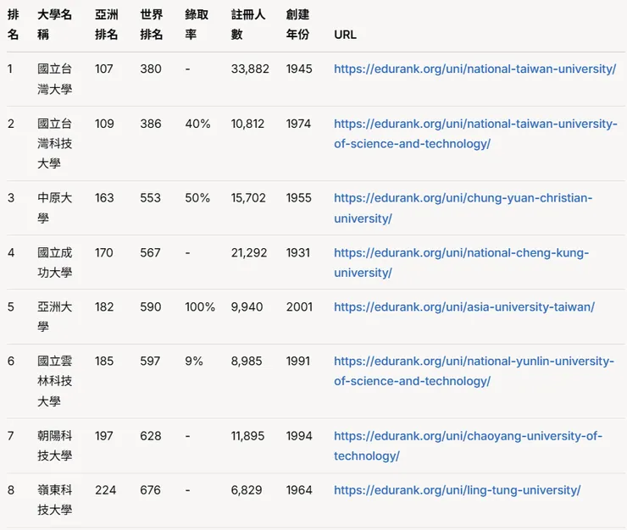Click the 註冊人數 column header
Screen dimensions: 627x530
(x=248, y=25)
